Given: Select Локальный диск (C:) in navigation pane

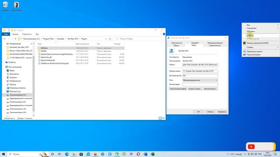Looking at the screenshot, I should [x=17, y=95].
